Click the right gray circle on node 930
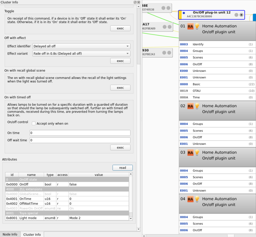The width and height of the screenshot is (256, 237). click(169, 53)
